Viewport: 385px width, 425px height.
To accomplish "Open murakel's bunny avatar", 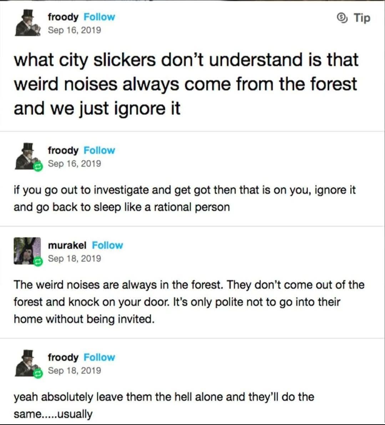I will click(x=27, y=251).
